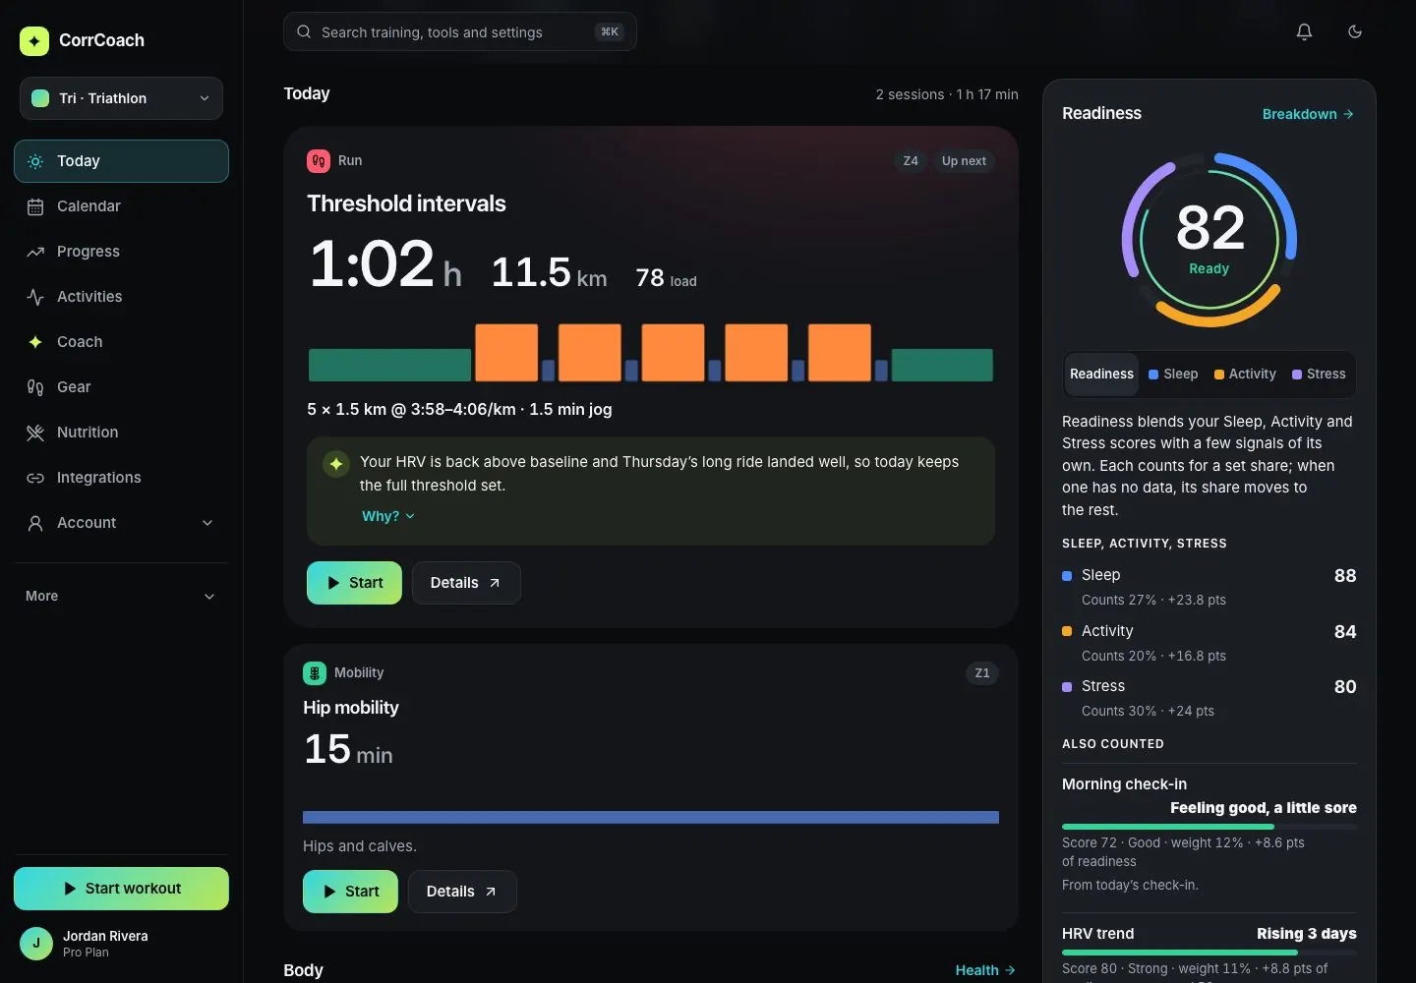Open the Health link

coord(985,970)
